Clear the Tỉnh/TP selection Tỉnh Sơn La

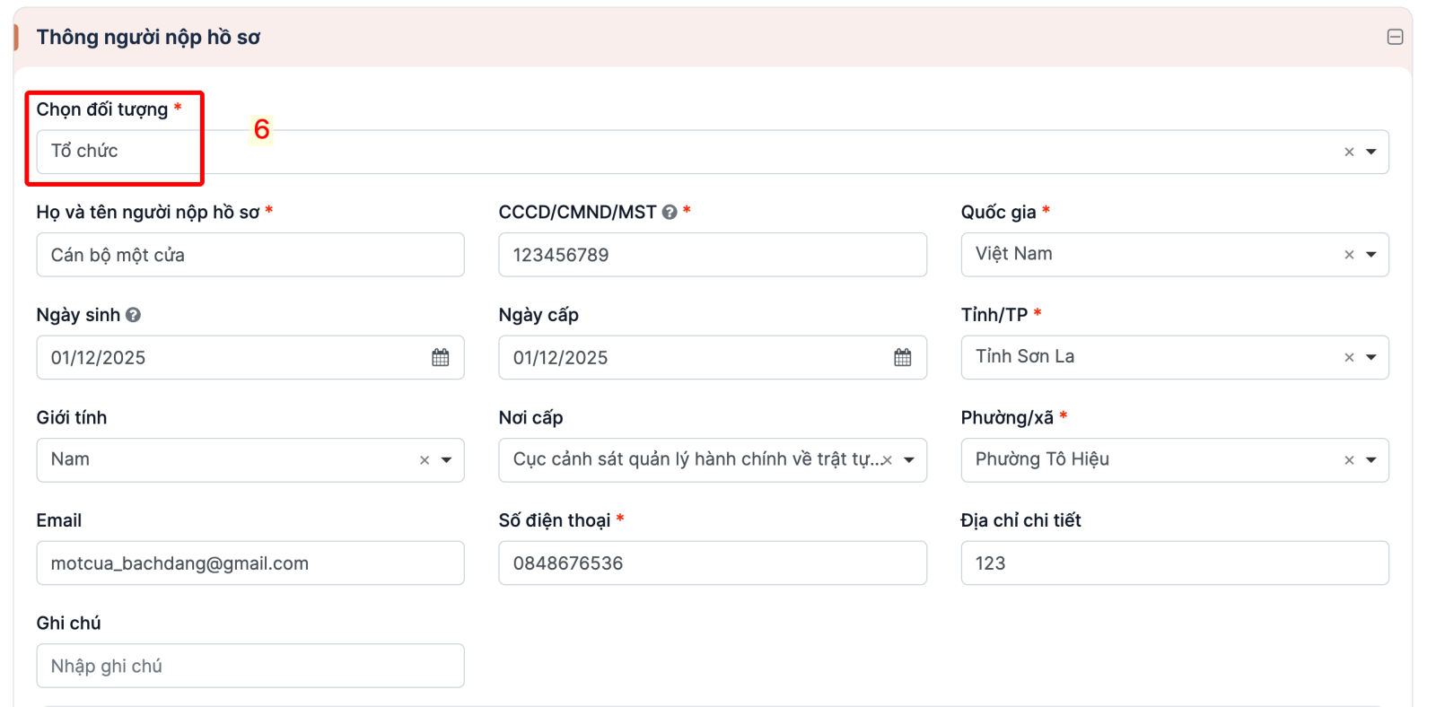tap(1349, 357)
